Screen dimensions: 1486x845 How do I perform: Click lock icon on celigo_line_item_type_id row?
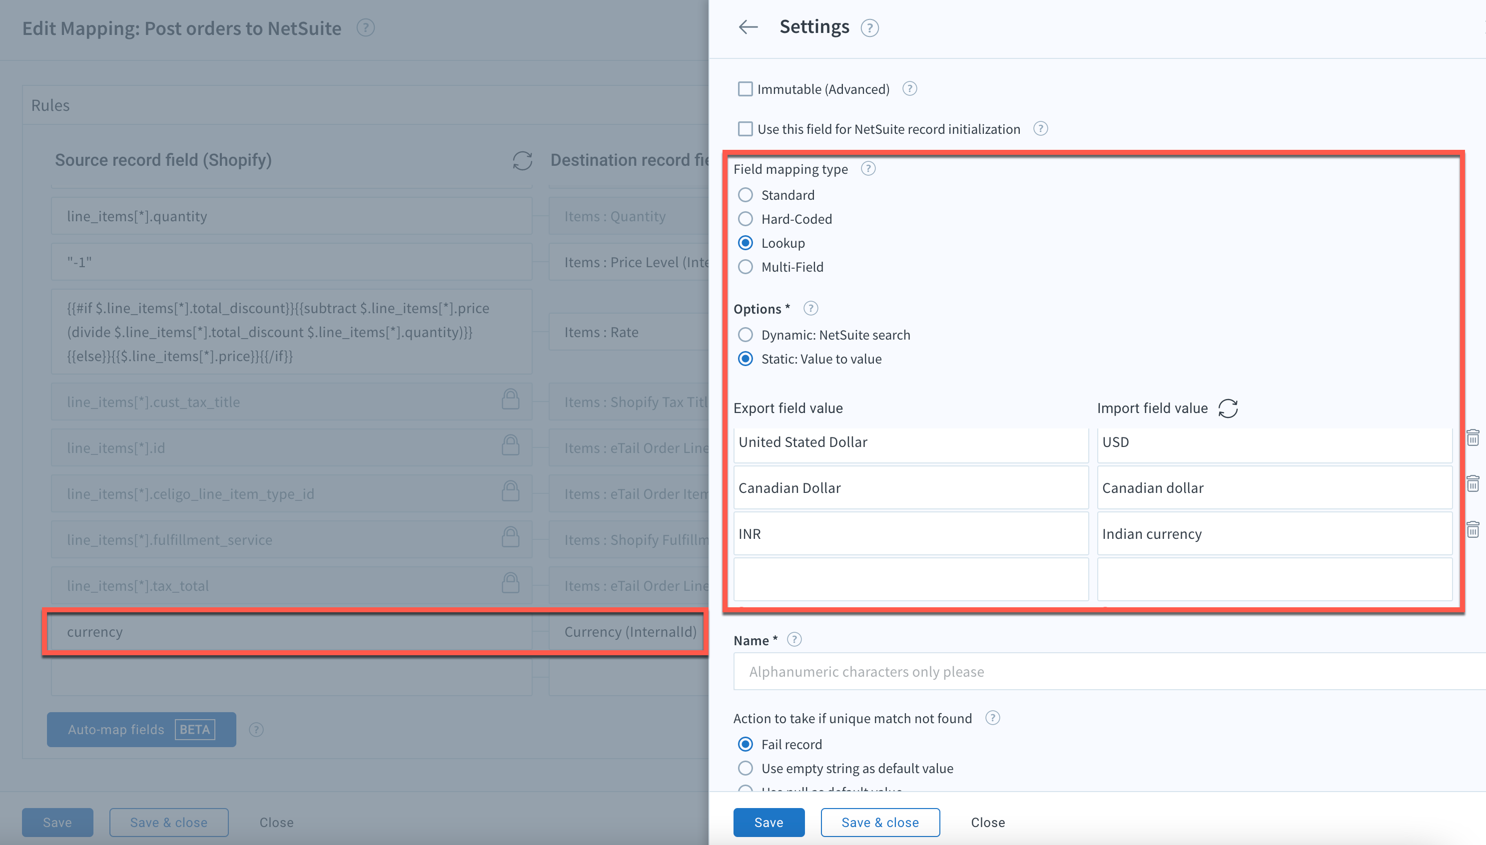coord(510,491)
